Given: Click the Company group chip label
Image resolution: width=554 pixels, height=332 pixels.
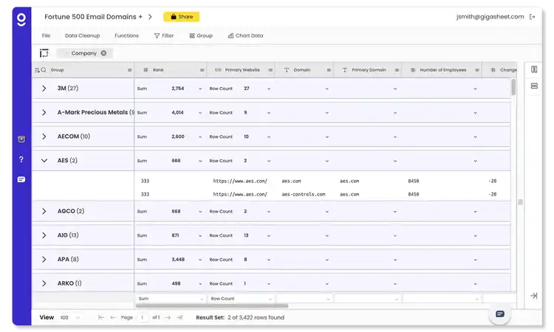Looking at the screenshot, I should (x=83, y=53).
